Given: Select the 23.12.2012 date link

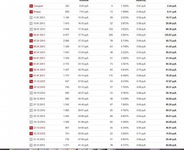Looking at the screenshot, I should point(39,128).
